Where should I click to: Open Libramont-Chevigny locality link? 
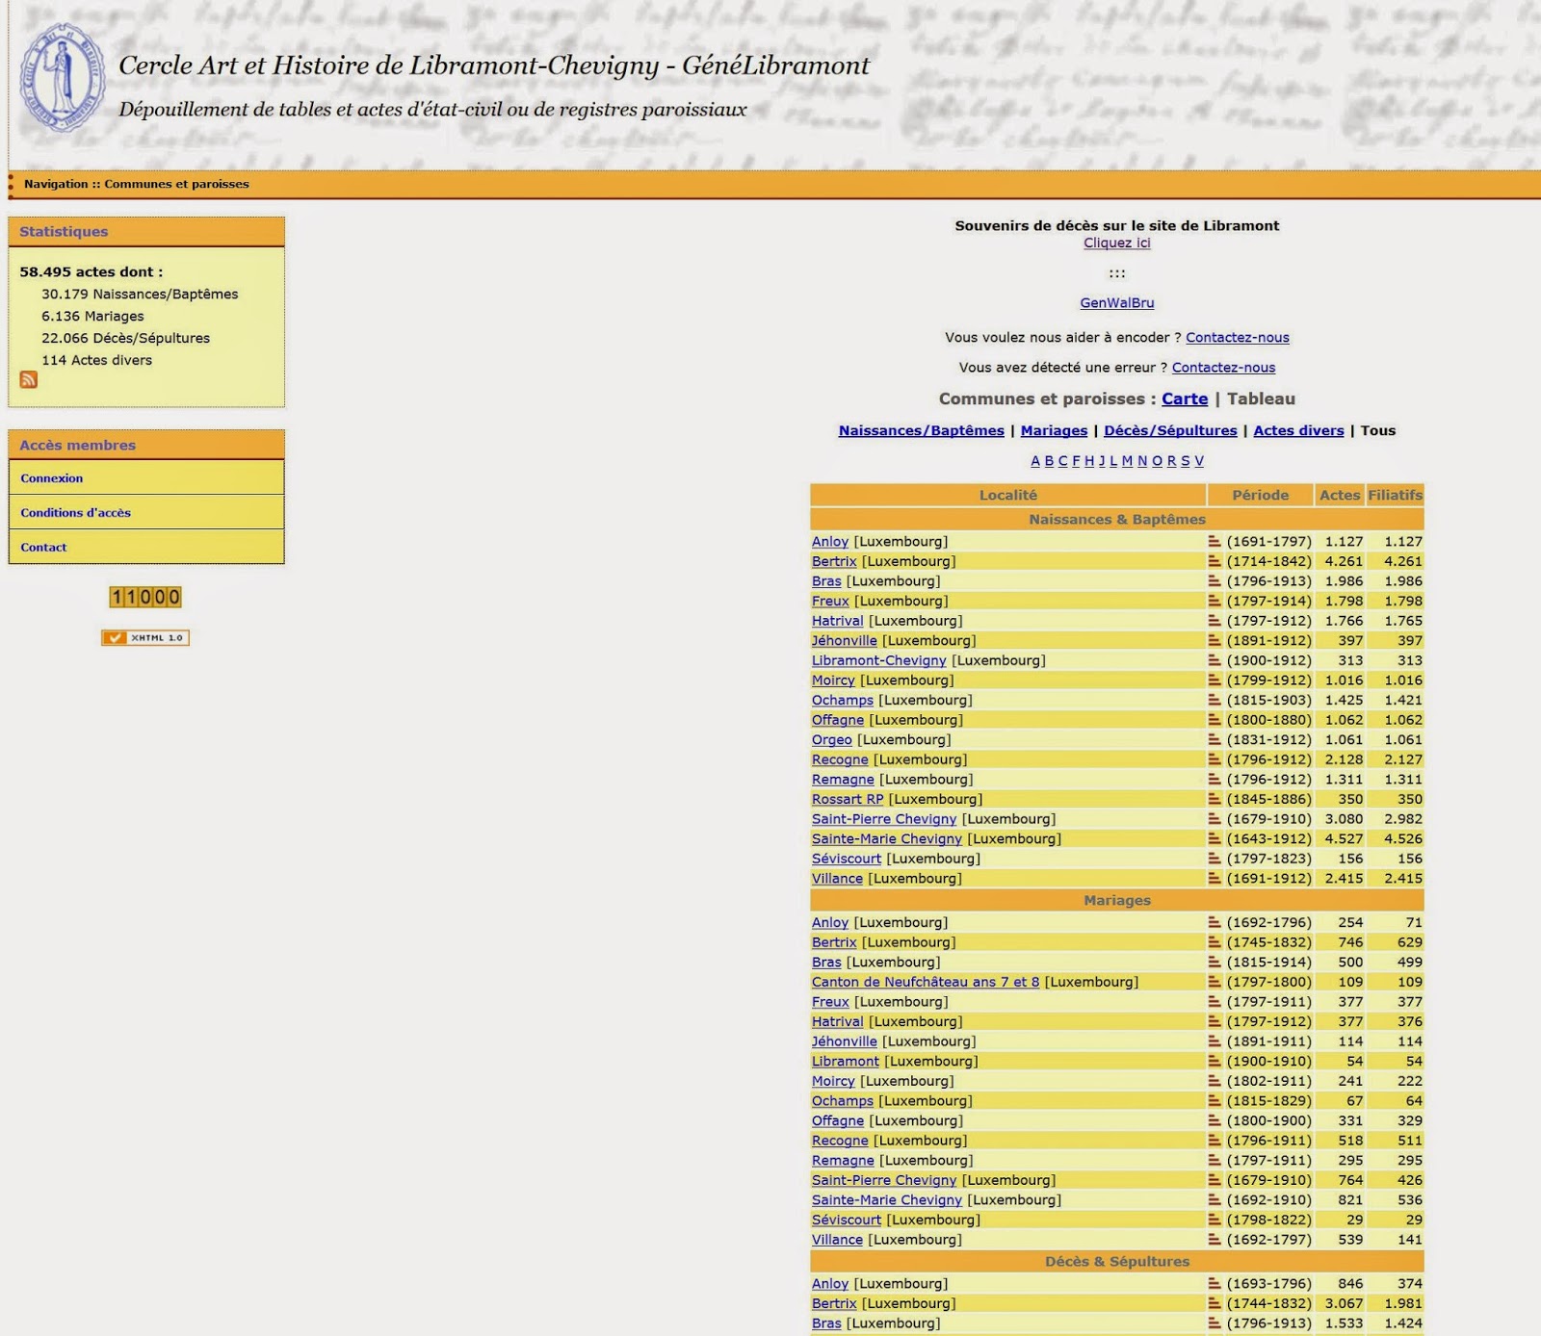[879, 660]
